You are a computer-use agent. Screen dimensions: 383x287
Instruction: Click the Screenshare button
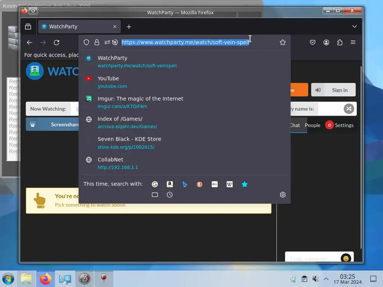[53, 124]
